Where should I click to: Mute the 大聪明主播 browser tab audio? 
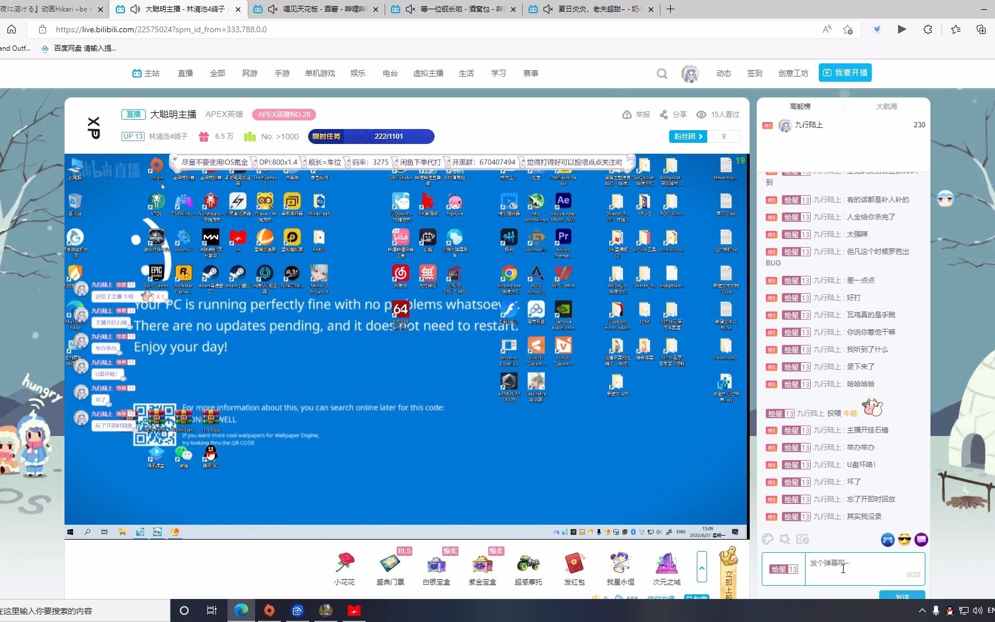(136, 9)
